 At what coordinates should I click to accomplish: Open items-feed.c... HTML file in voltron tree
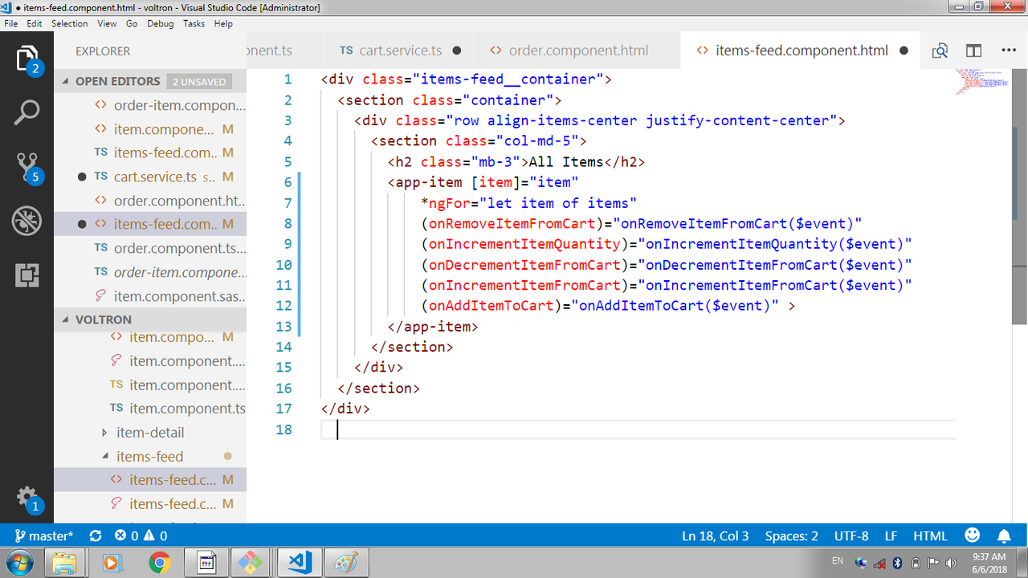click(150, 480)
